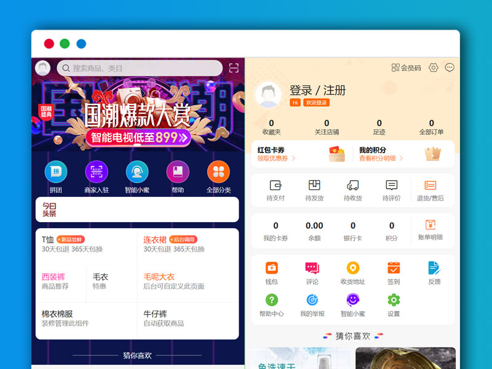Open the 设置 settings gear icon
The width and height of the screenshot is (492, 369).
pos(393,301)
